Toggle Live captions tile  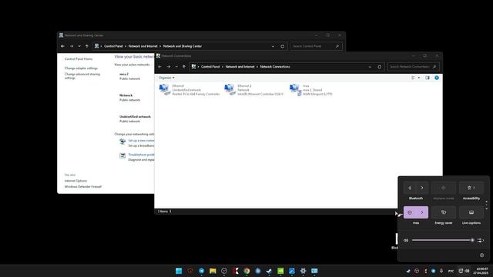471,212
